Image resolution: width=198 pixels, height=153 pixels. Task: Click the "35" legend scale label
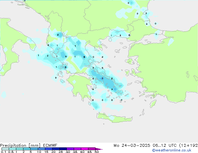click(75, 152)
